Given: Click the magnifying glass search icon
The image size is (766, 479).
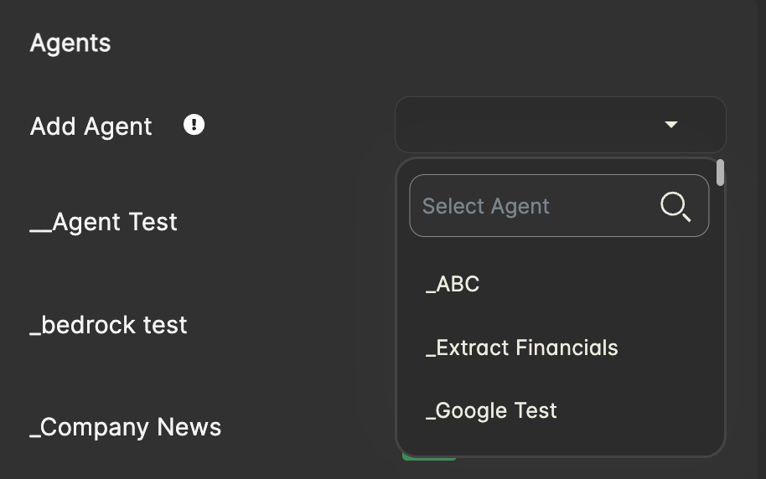Looking at the screenshot, I should point(675,206).
